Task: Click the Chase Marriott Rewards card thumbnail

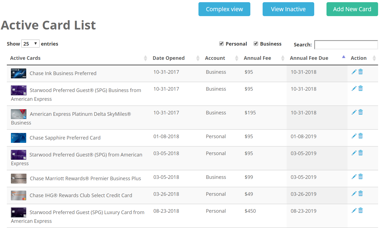Action: tap(19, 179)
